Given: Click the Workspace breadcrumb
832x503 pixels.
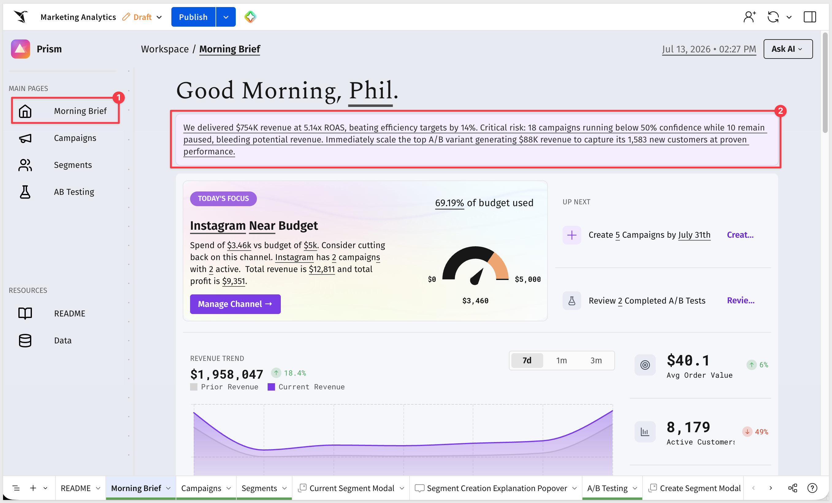Looking at the screenshot, I should [165, 49].
